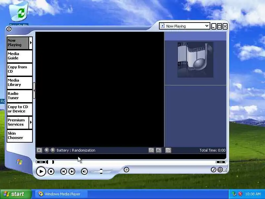Toggle equalizer settings with the round slider icon
This screenshot has width=265, height=199.
pos(127,169)
